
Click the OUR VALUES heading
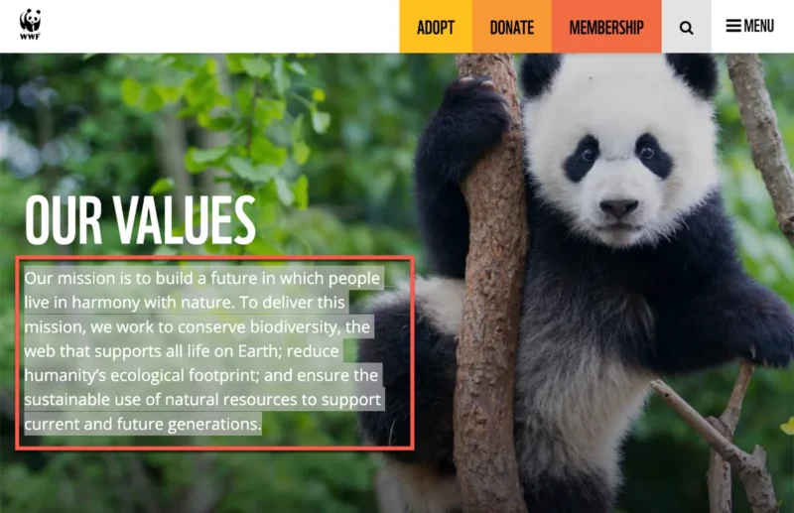[140, 220]
